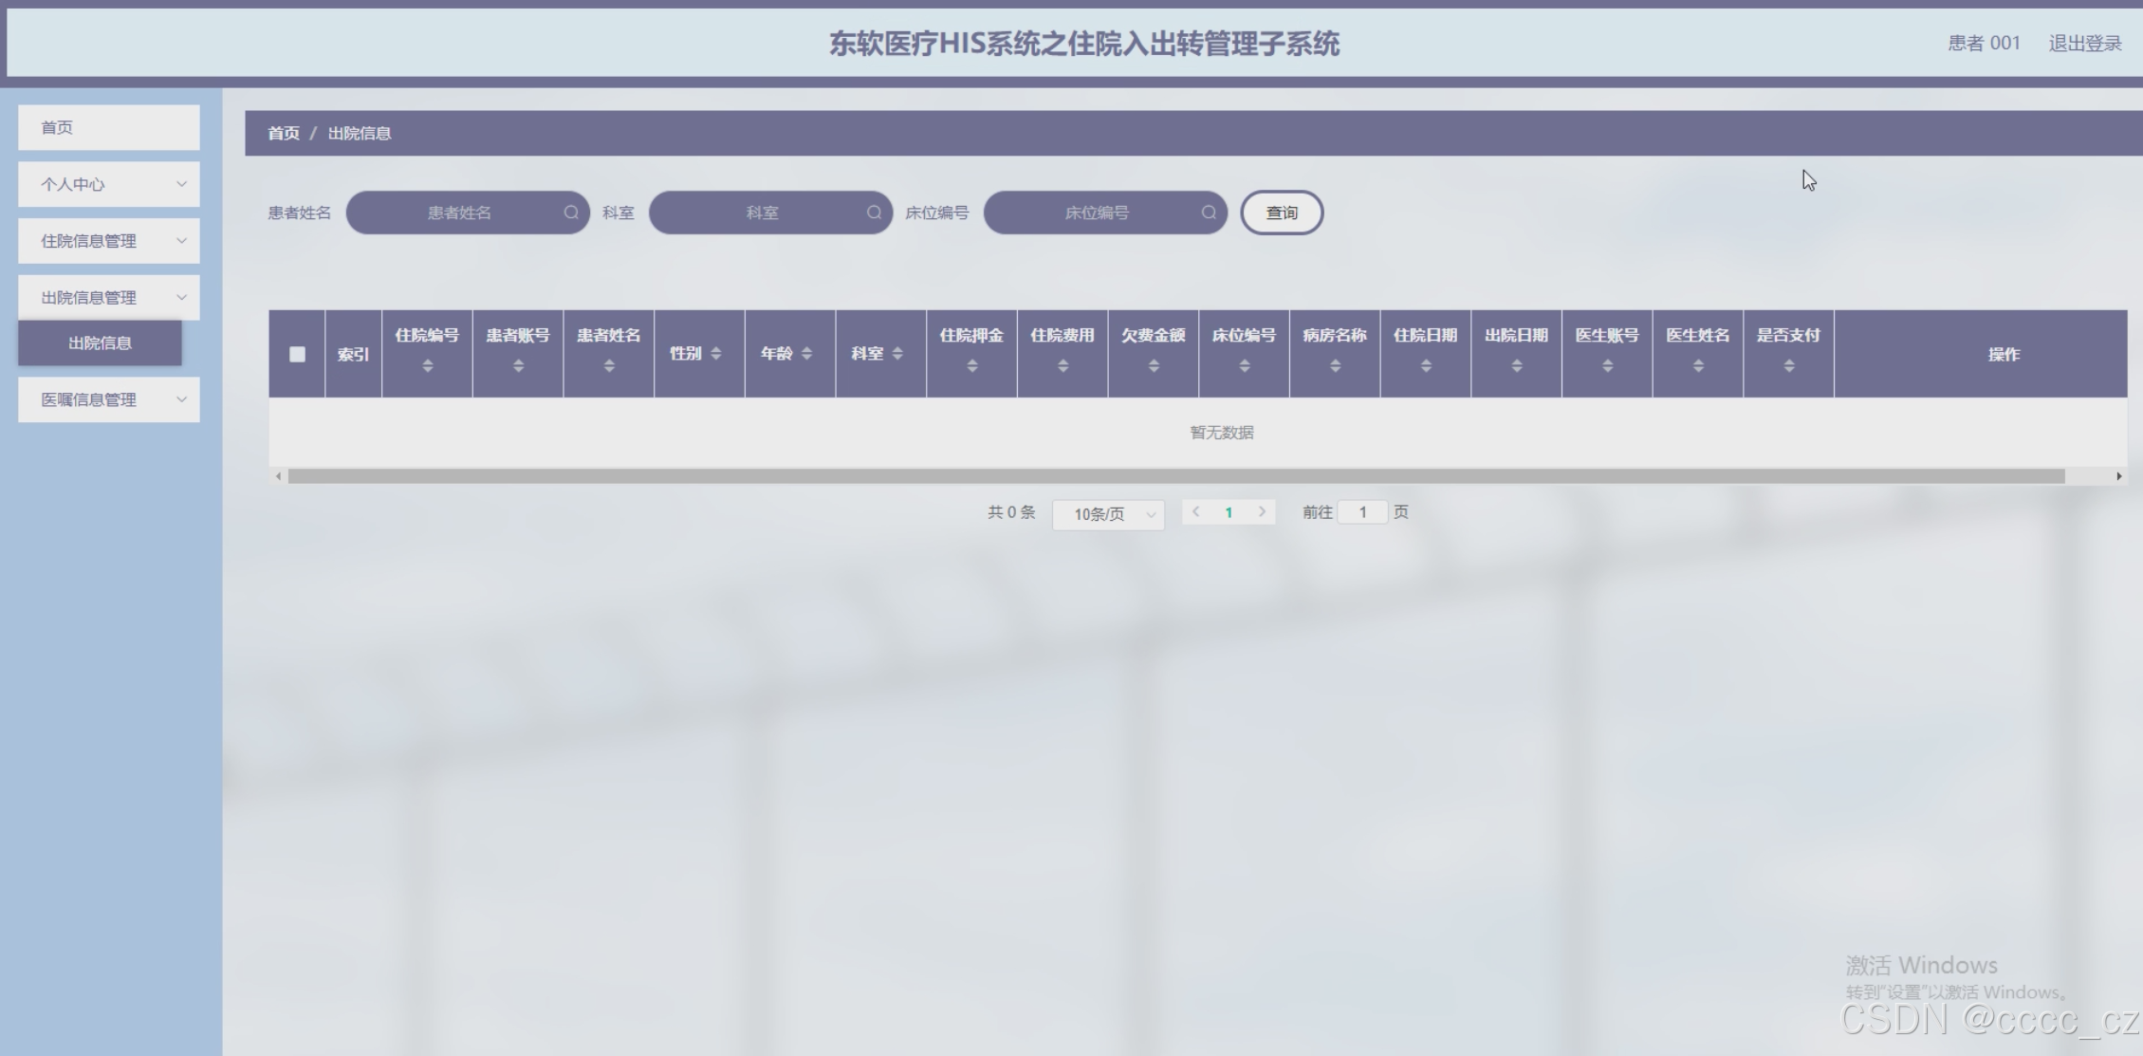The image size is (2143, 1056).
Task: Sort by 是否支付 column
Action: click(x=1789, y=366)
